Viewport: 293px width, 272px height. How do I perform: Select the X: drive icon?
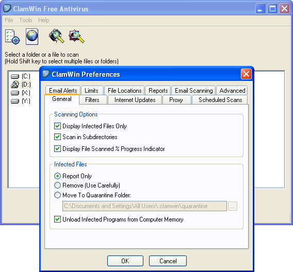(x=15, y=93)
